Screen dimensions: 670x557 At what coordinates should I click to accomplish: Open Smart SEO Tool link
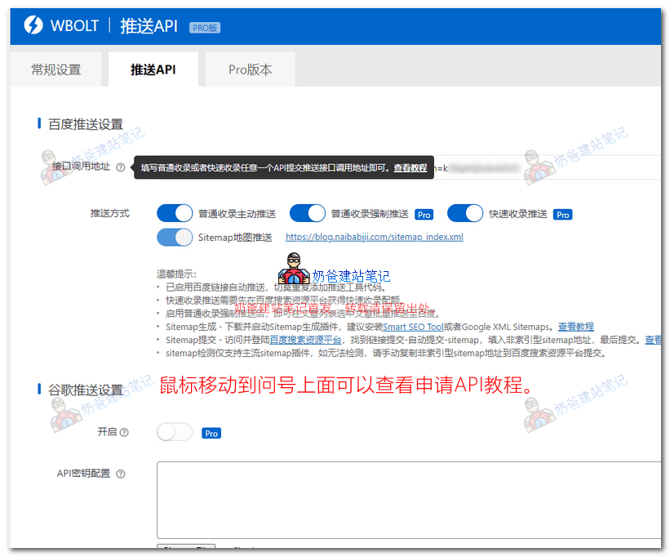tap(413, 327)
